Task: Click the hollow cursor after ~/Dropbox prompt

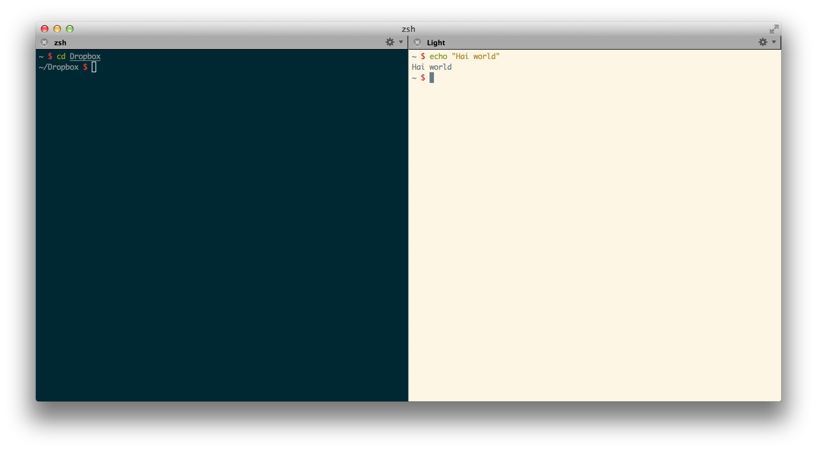Action: [x=94, y=67]
